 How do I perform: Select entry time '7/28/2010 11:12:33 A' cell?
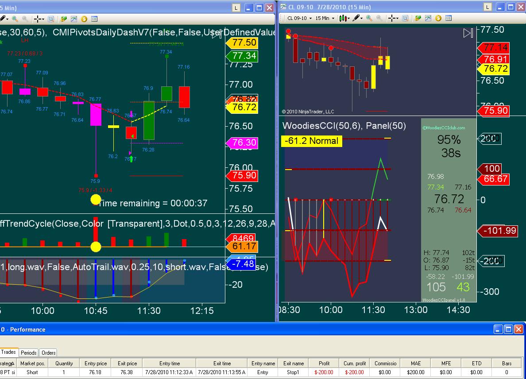pos(169,372)
